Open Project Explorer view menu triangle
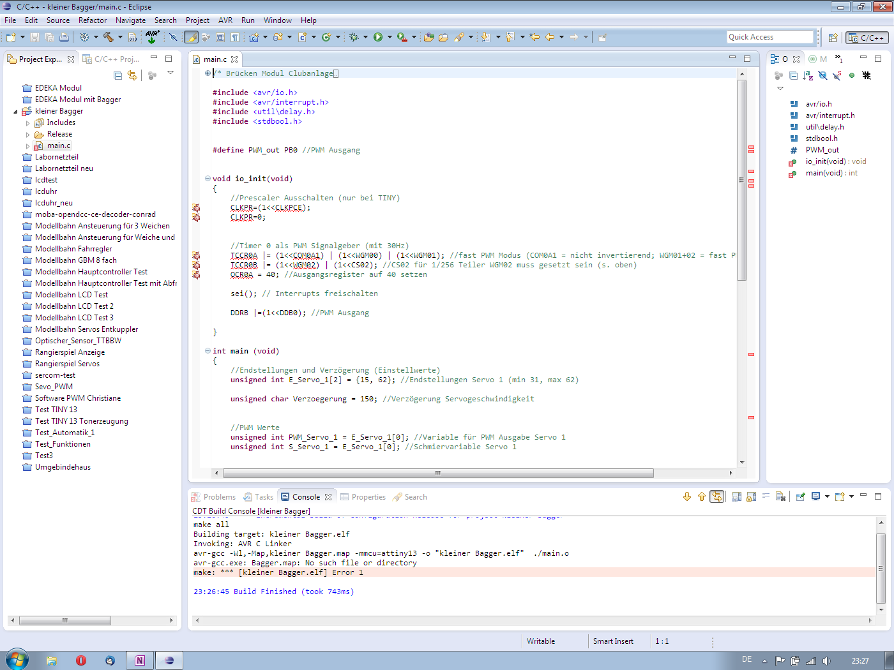The height and width of the screenshot is (670, 894). tap(170, 73)
